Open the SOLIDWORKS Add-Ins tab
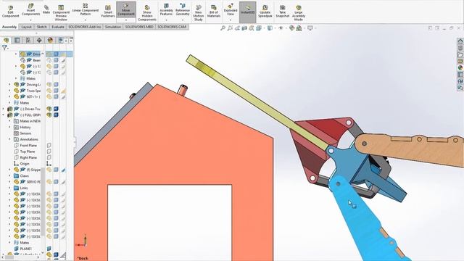The height and width of the screenshot is (261, 464). (85, 27)
